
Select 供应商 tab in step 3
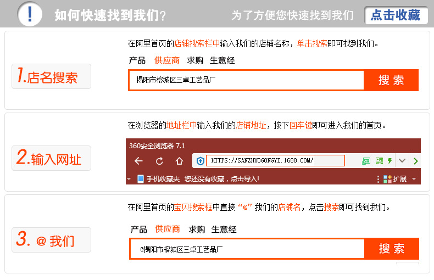168,229
